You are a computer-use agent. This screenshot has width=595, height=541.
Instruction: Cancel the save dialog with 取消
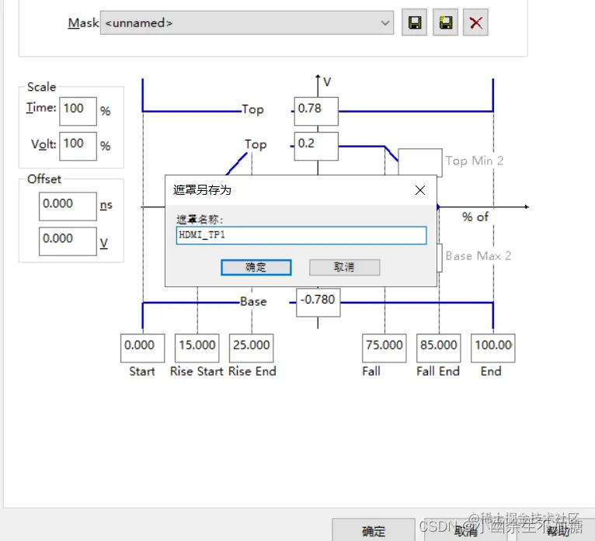pos(345,267)
